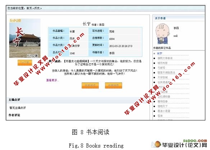Click the second orange button below the synopsis

click(113, 85)
